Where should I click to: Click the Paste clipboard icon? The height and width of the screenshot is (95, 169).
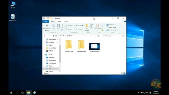(x=58, y=26)
